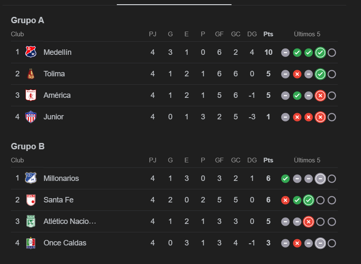
Task: Click Millonarios' first green win indicator
Action: coord(285,179)
